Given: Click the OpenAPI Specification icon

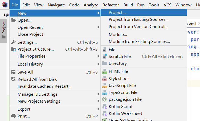Looking at the screenshot, I should (x=104, y=120).
